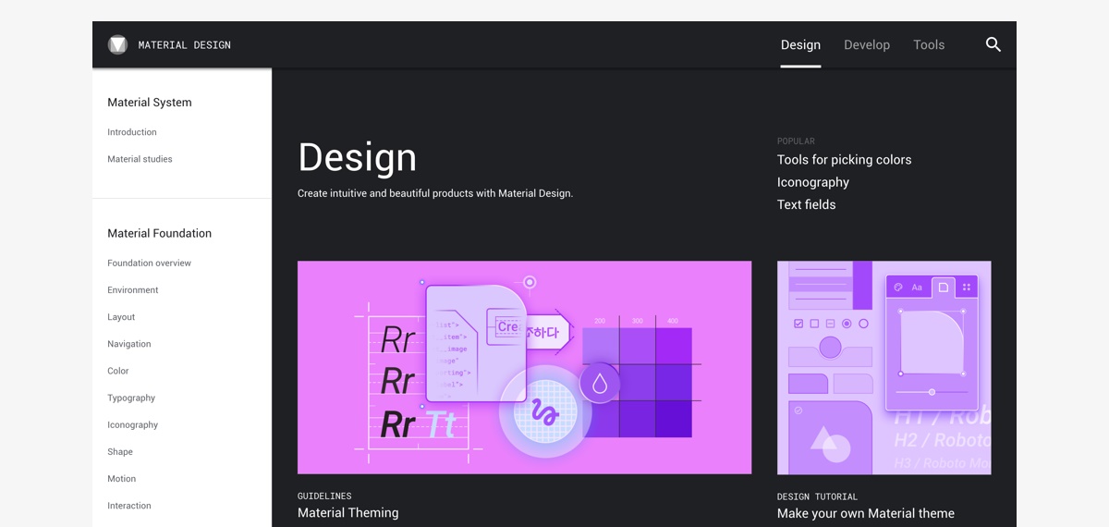Open Material studies in sidebar

140,159
